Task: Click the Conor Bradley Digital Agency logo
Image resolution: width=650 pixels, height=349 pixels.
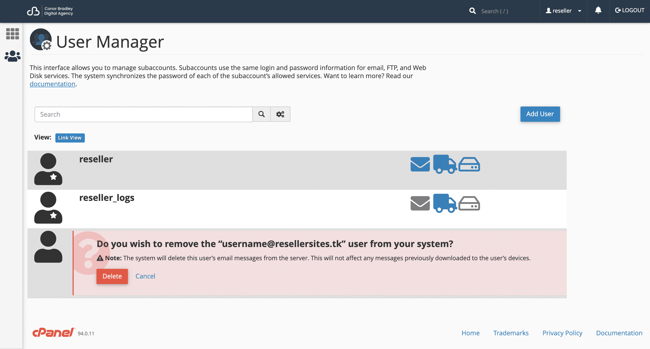Action: tap(50, 11)
